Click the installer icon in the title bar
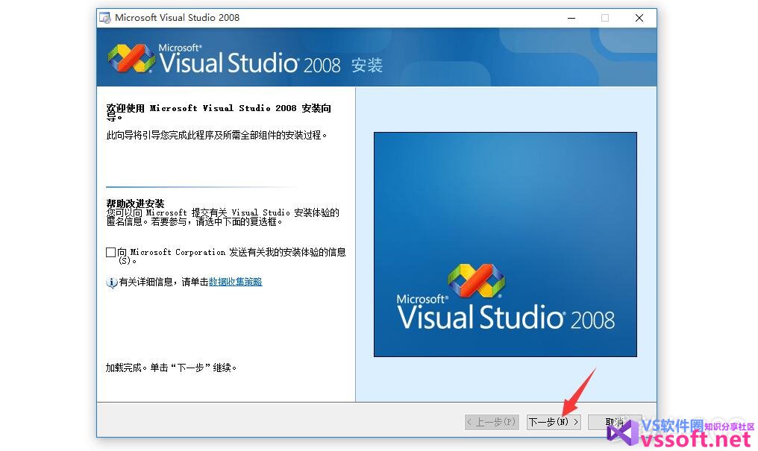 click(x=105, y=18)
